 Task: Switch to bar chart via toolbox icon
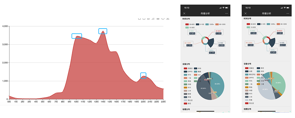158,19
